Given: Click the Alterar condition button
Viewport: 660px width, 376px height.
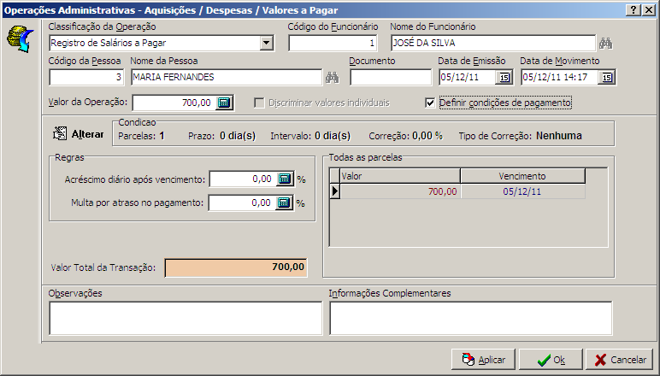Looking at the screenshot, I should (x=79, y=134).
